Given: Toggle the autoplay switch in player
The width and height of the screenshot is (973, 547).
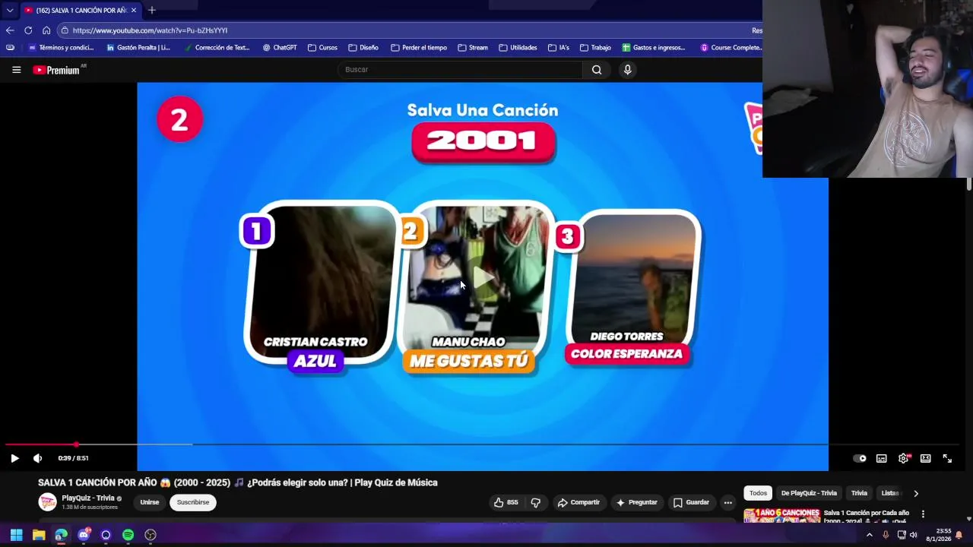Looking at the screenshot, I should tap(860, 458).
